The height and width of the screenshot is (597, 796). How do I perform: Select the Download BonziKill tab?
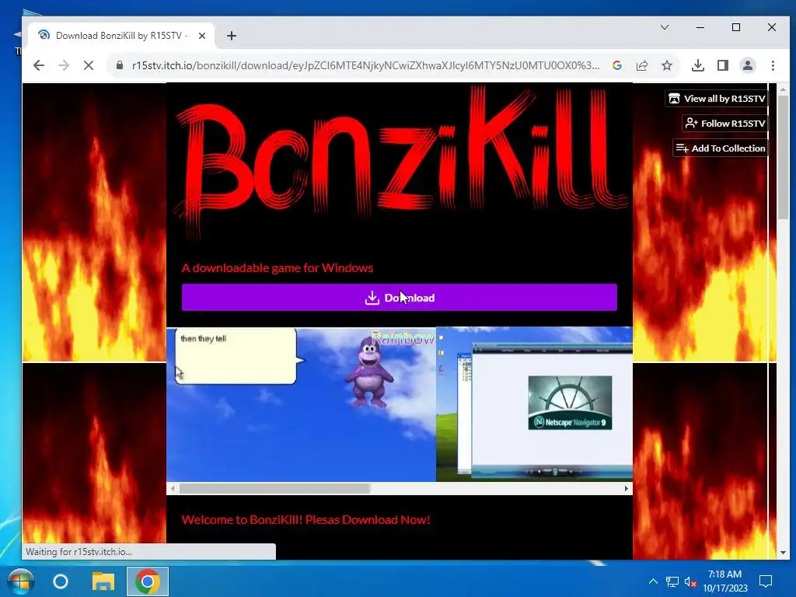pyautogui.click(x=120, y=36)
